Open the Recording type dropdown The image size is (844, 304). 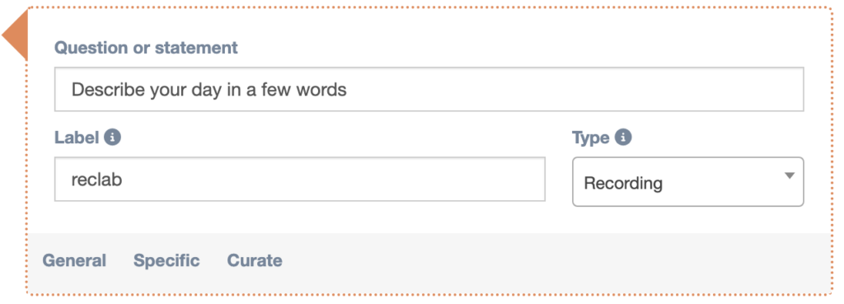point(688,182)
